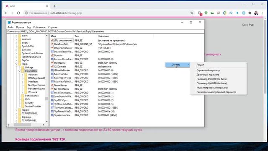
Task: Expand the SysMain tree node
Action: click(16, 49)
